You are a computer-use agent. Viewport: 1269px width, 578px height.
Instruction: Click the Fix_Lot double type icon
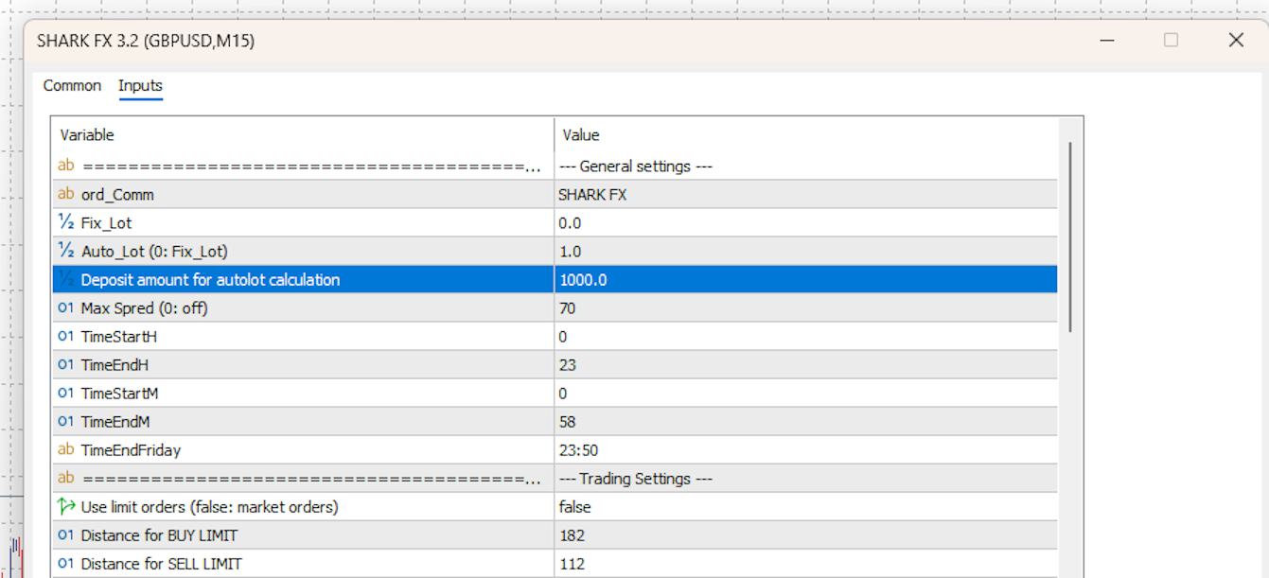point(66,223)
